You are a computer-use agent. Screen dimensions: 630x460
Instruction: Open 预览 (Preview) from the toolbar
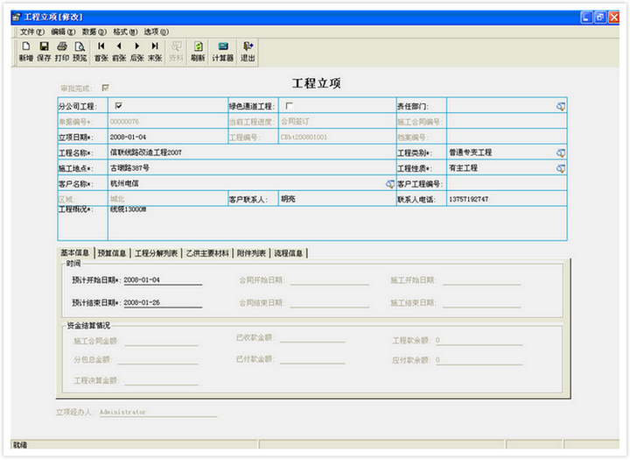[80, 52]
